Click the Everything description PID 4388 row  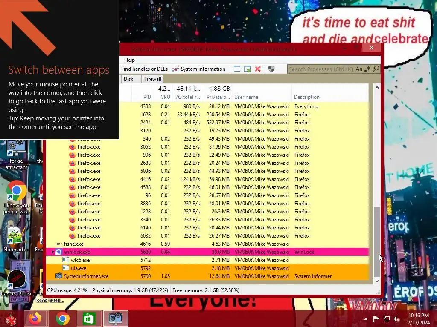pyautogui.click(x=306, y=106)
